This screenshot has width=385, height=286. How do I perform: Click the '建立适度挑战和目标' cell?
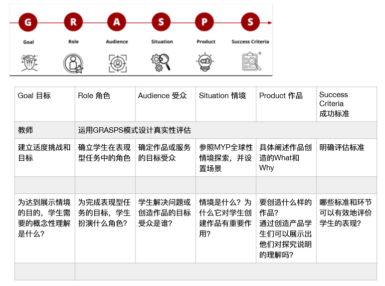tap(45, 157)
